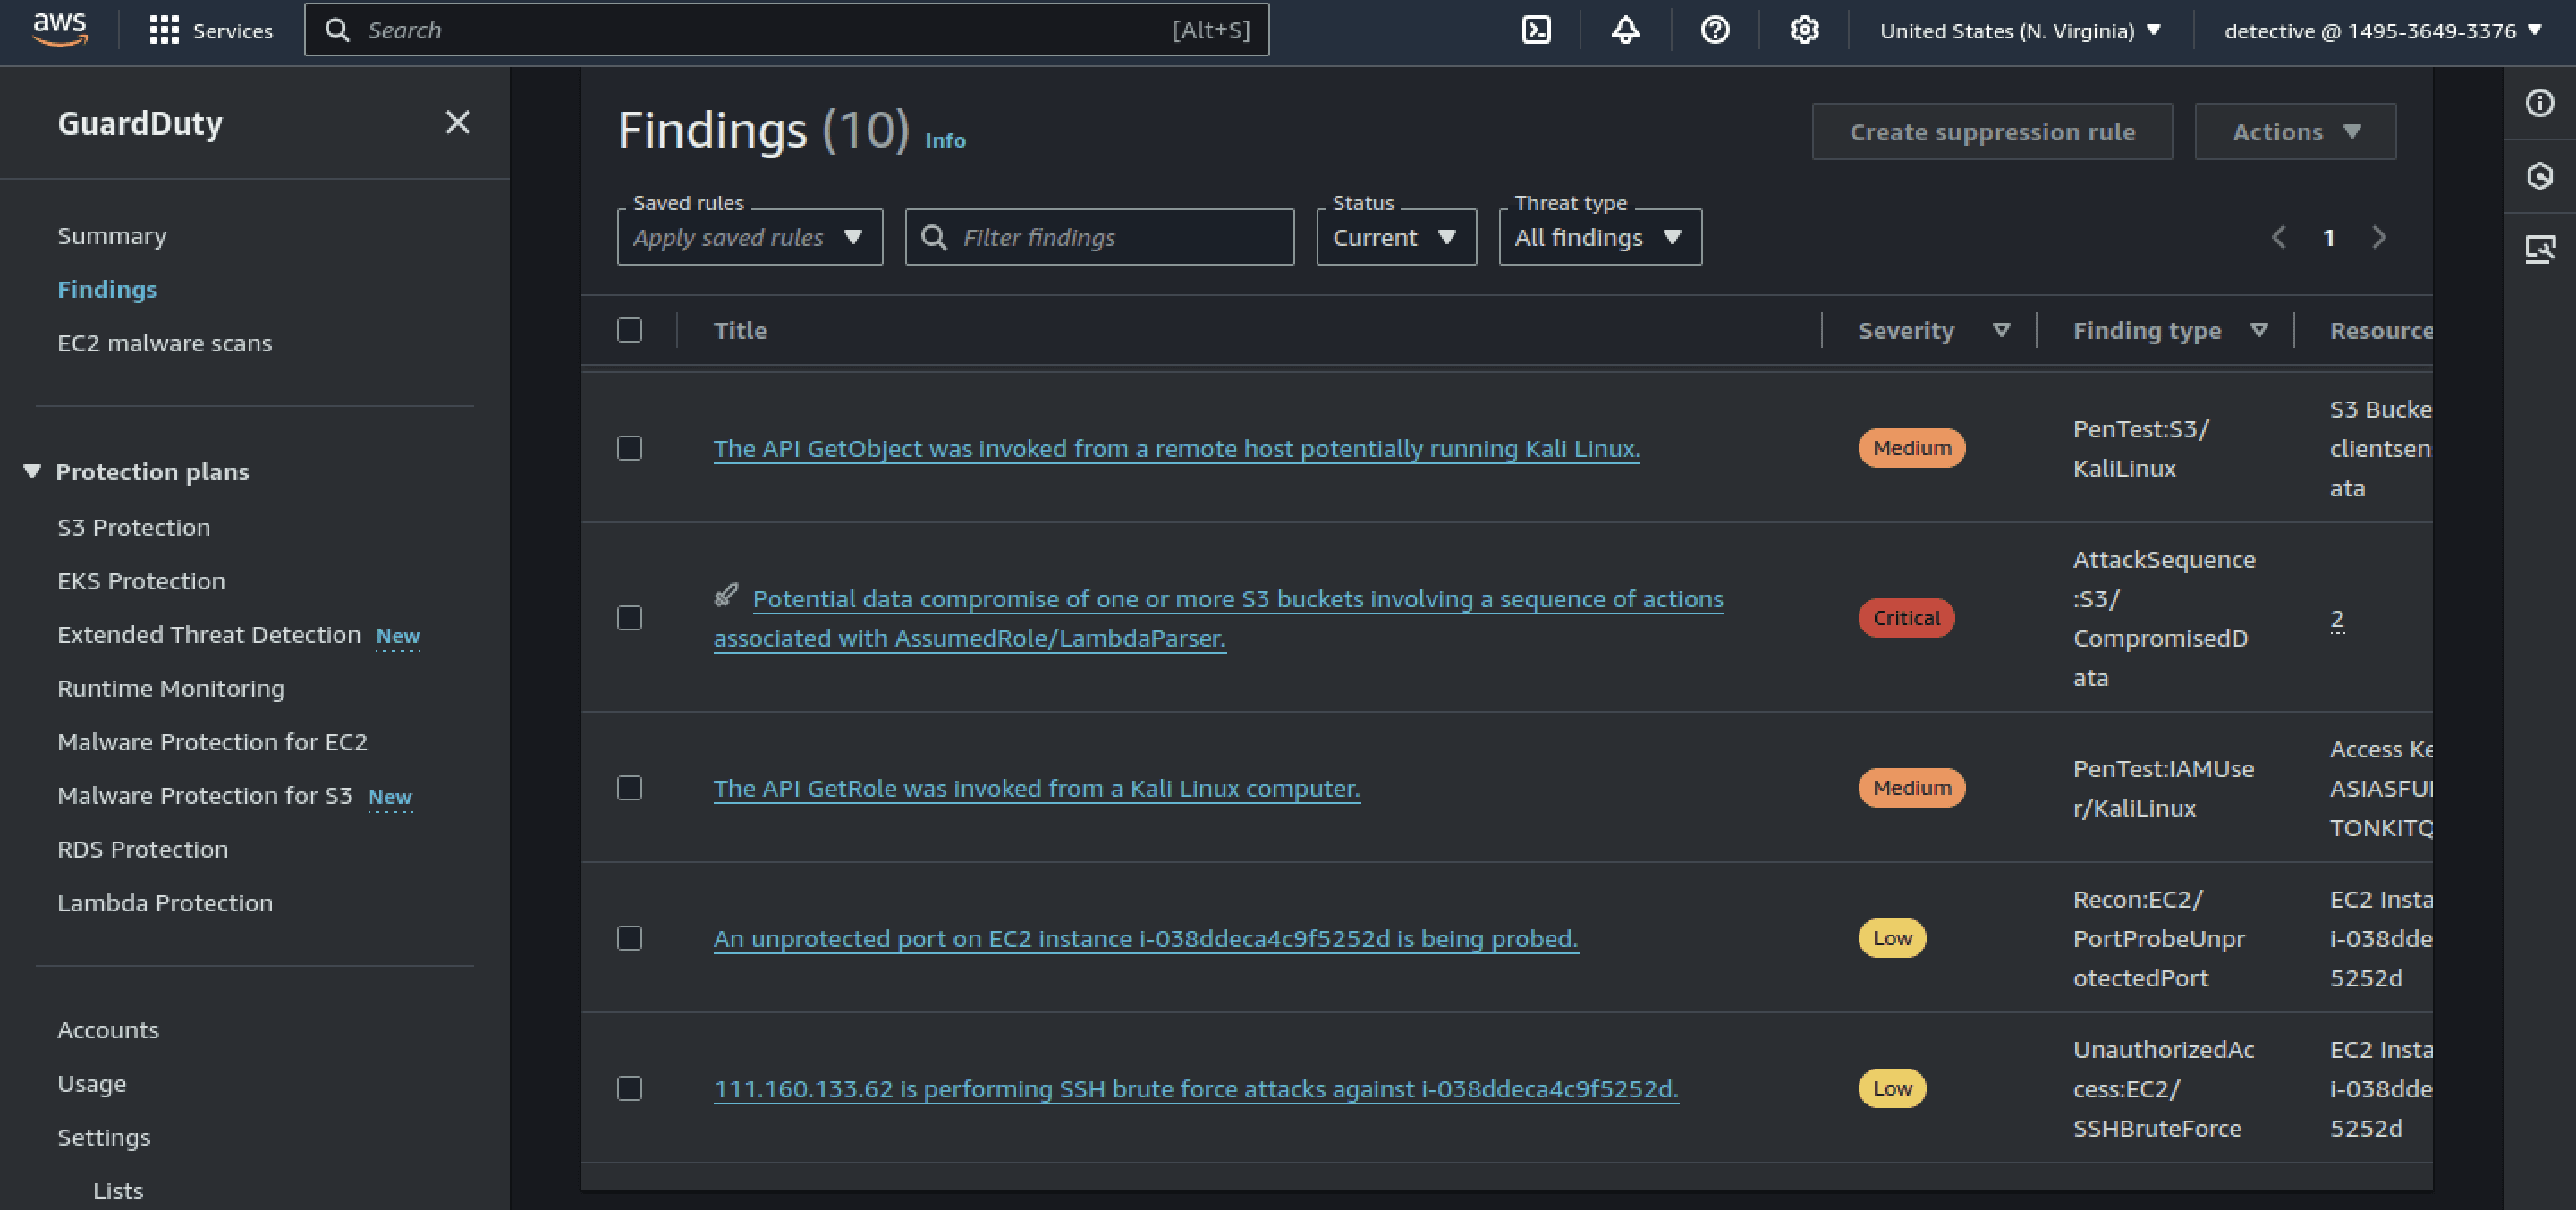2576x1210 pixels.
Task: Open the Actions dropdown button
Action: coord(2295,131)
